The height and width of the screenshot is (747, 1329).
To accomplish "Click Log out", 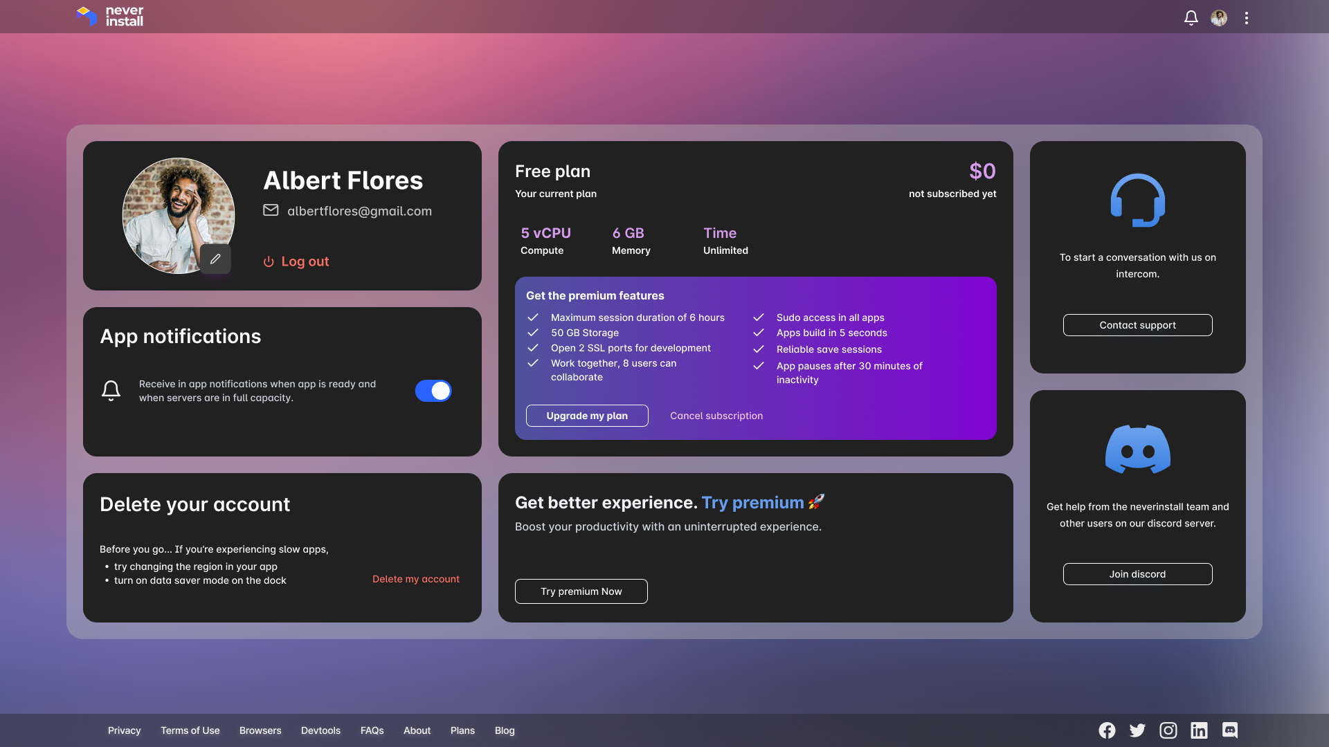I will [296, 261].
